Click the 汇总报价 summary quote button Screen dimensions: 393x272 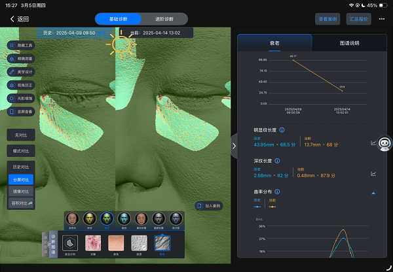coord(359,19)
